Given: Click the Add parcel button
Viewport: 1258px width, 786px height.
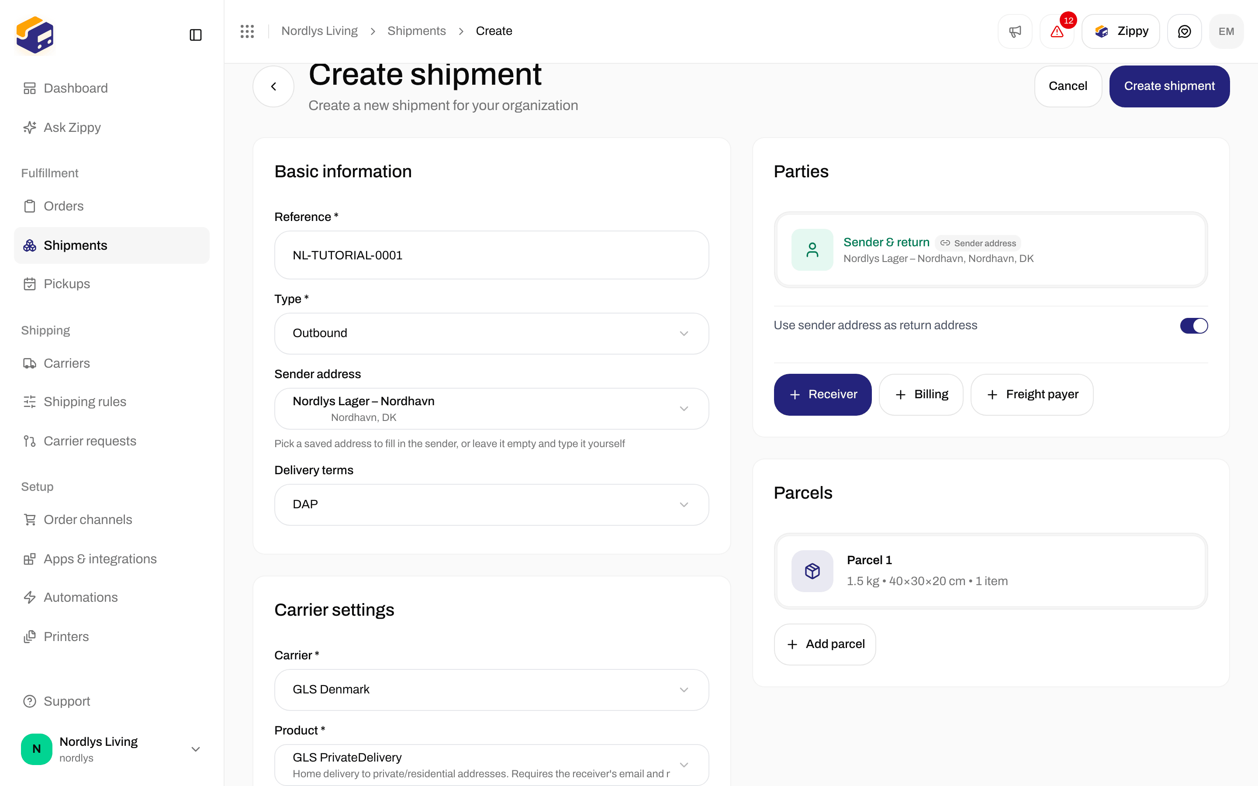Looking at the screenshot, I should (x=825, y=645).
